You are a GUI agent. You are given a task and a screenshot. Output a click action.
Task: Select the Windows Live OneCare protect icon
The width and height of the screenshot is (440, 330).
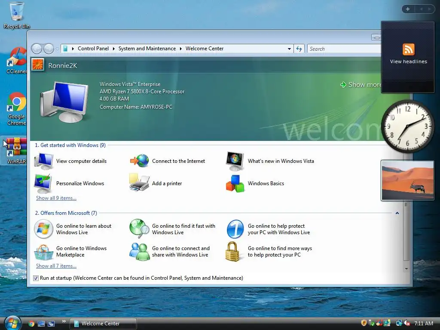(235, 229)
